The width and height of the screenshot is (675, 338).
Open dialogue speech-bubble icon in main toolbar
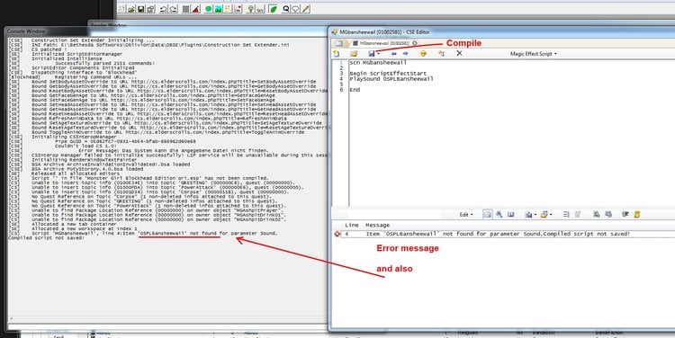point(296,9)
